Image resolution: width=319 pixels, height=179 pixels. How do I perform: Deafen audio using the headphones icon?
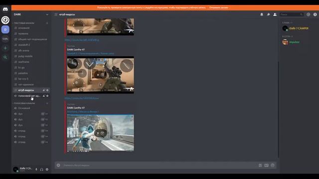tap(42, 169)
